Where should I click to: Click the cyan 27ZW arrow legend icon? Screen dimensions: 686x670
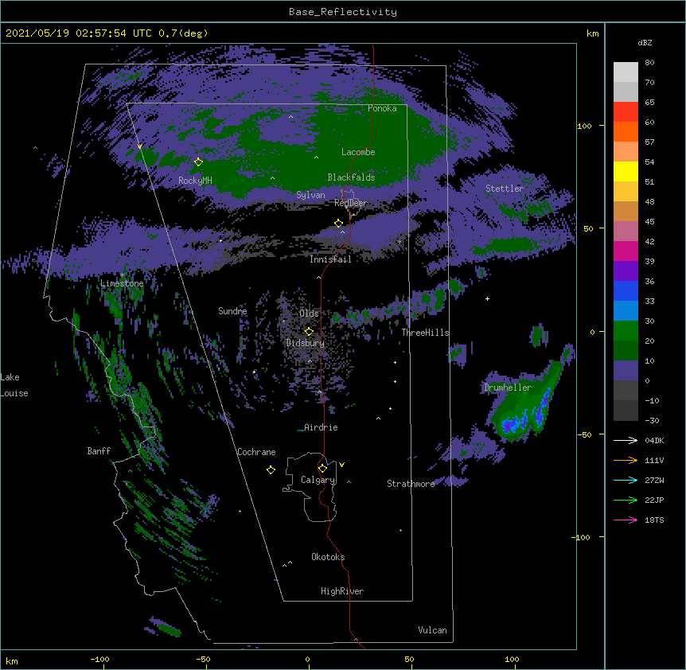[626, 480]
